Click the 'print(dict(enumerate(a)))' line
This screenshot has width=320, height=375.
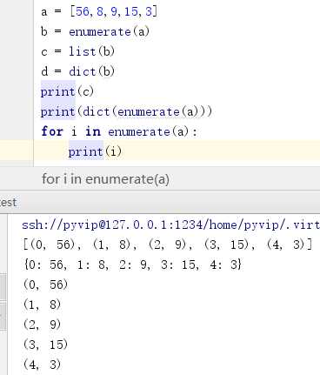coord(126,111)
